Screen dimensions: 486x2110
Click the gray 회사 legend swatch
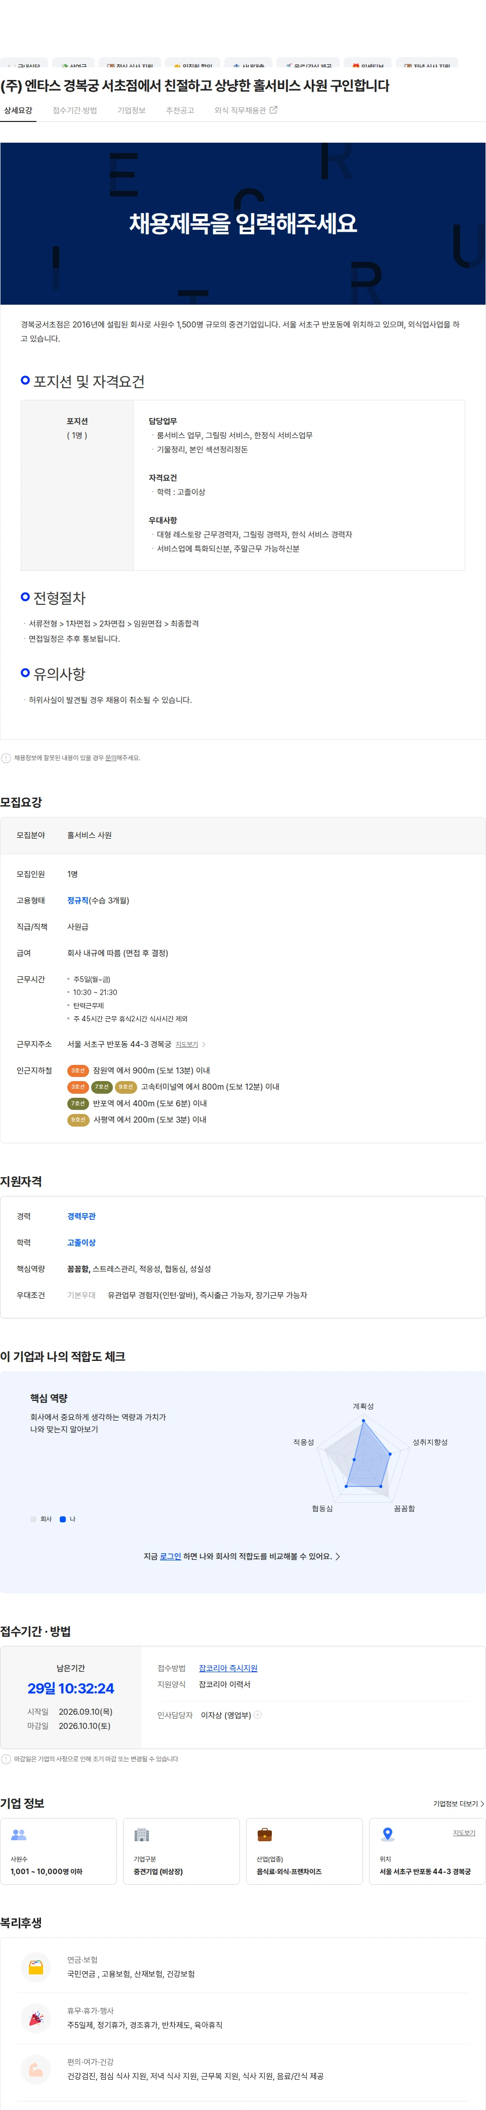pos(33,1519)
